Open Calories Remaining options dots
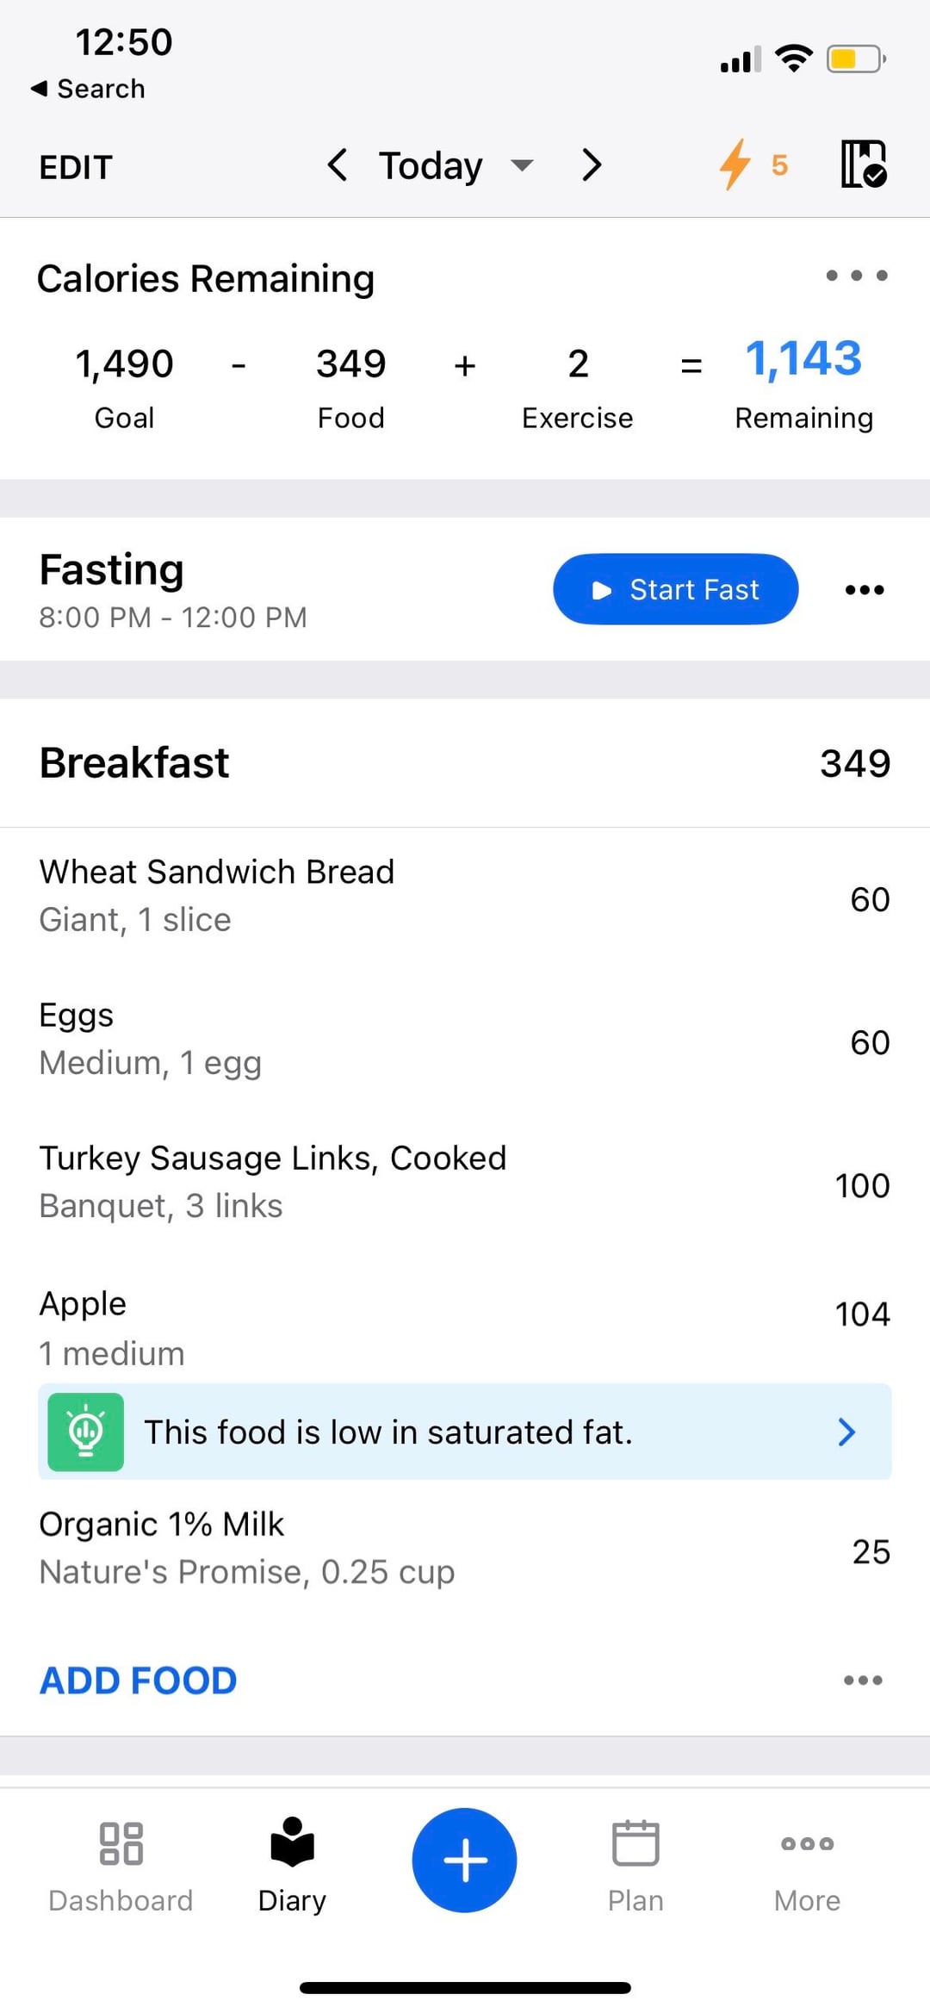Image resolution: width=930 pixels, height=2013 pixels. 856,276
